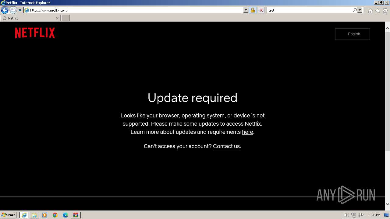Minimize the Internet Explorer window
Image resolution: width=390 pixels, height=219 pixels.
click(x=376, y=3)
